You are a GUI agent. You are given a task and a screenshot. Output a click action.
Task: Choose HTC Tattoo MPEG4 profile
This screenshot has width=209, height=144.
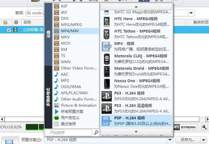[137, 34]
